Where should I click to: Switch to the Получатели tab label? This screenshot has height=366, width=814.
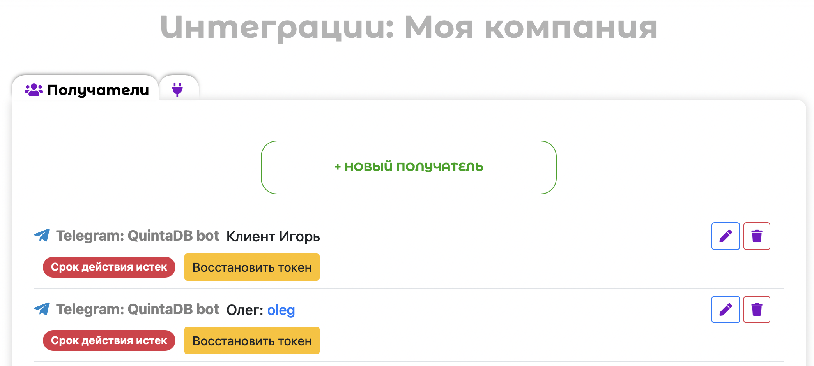click(x=98, y=90)
